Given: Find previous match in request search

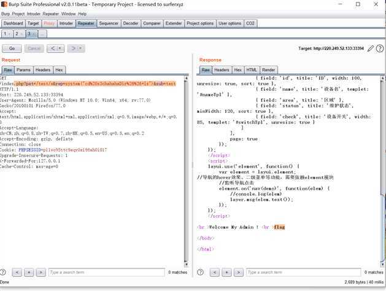Looking at the screenshot, I should tap(17, 273).
